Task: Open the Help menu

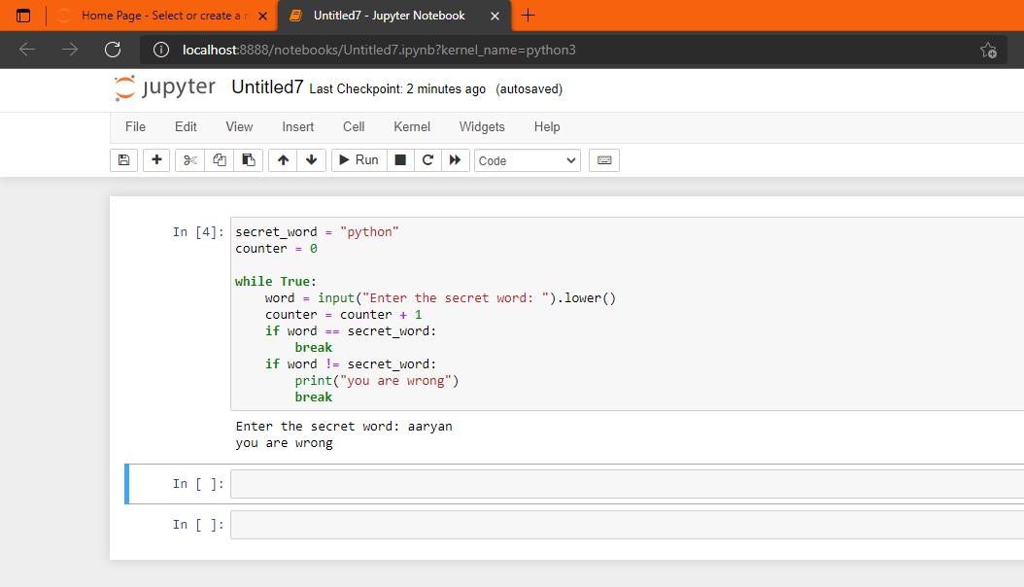Action: point(547,126)
